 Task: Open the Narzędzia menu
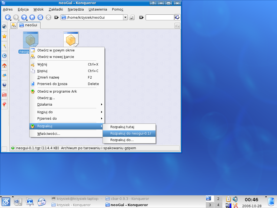click(76, 9)
